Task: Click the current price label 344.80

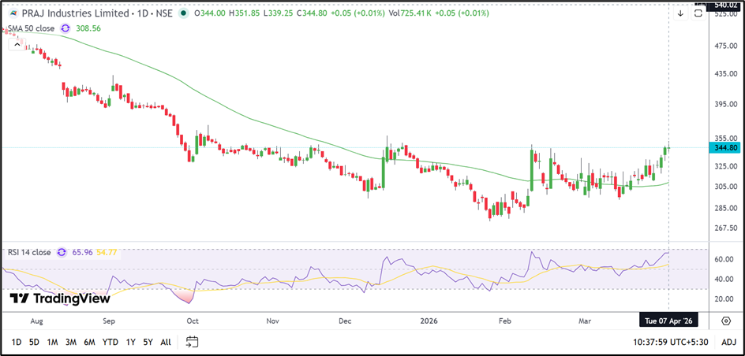Action: [x=725, y=147]
